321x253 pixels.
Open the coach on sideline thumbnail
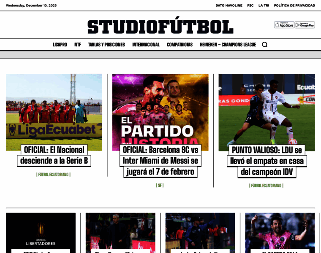click(120, 233)
